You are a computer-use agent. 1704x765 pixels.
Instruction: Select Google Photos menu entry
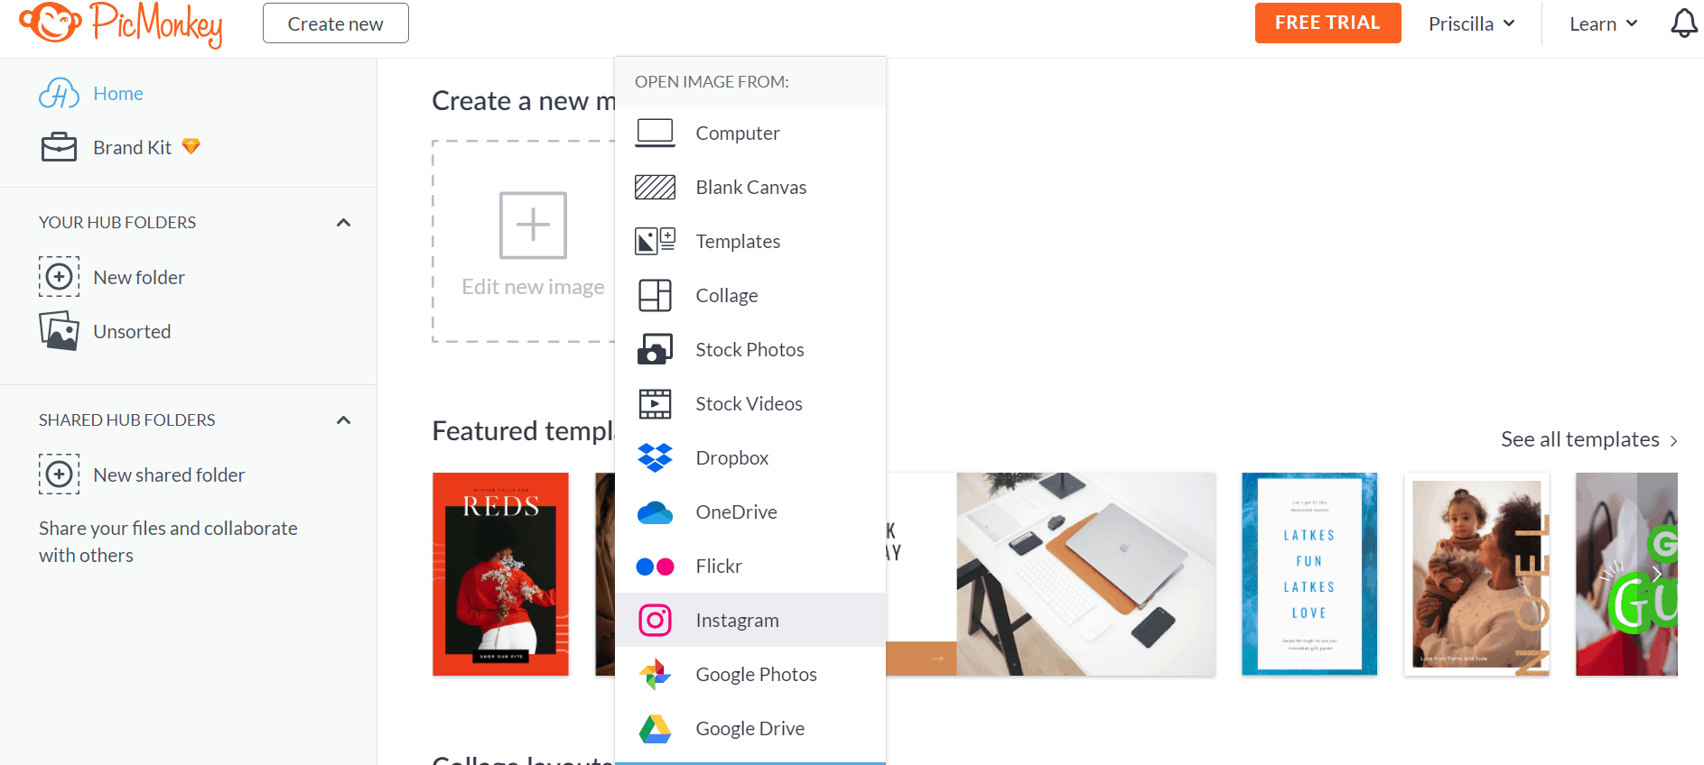pos(750,674)
